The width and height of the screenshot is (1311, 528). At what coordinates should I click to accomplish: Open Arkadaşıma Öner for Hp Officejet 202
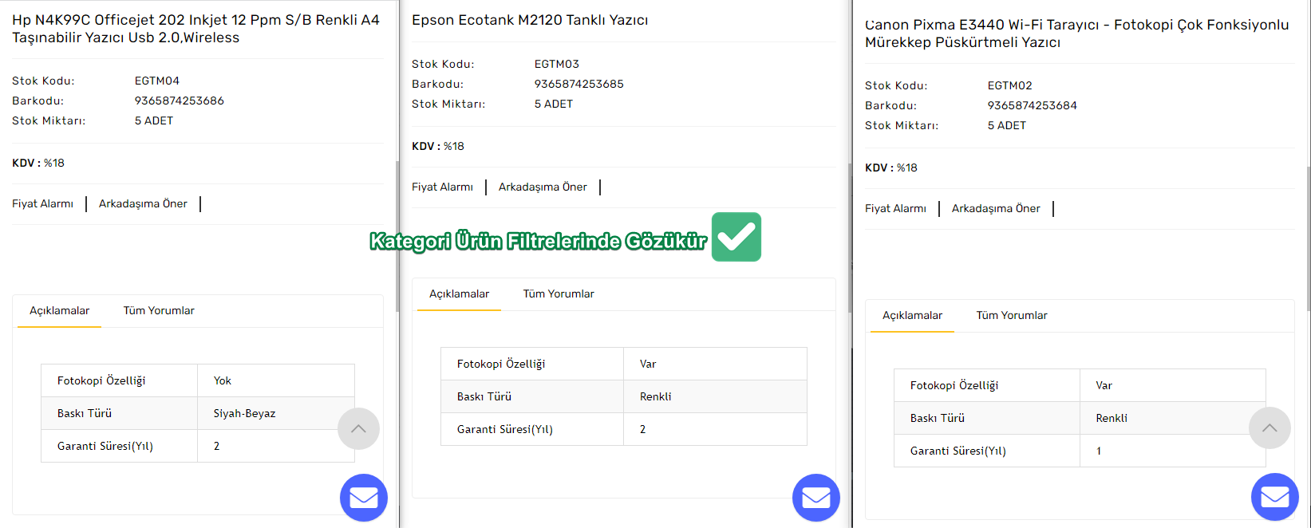[x=143, y=204]
